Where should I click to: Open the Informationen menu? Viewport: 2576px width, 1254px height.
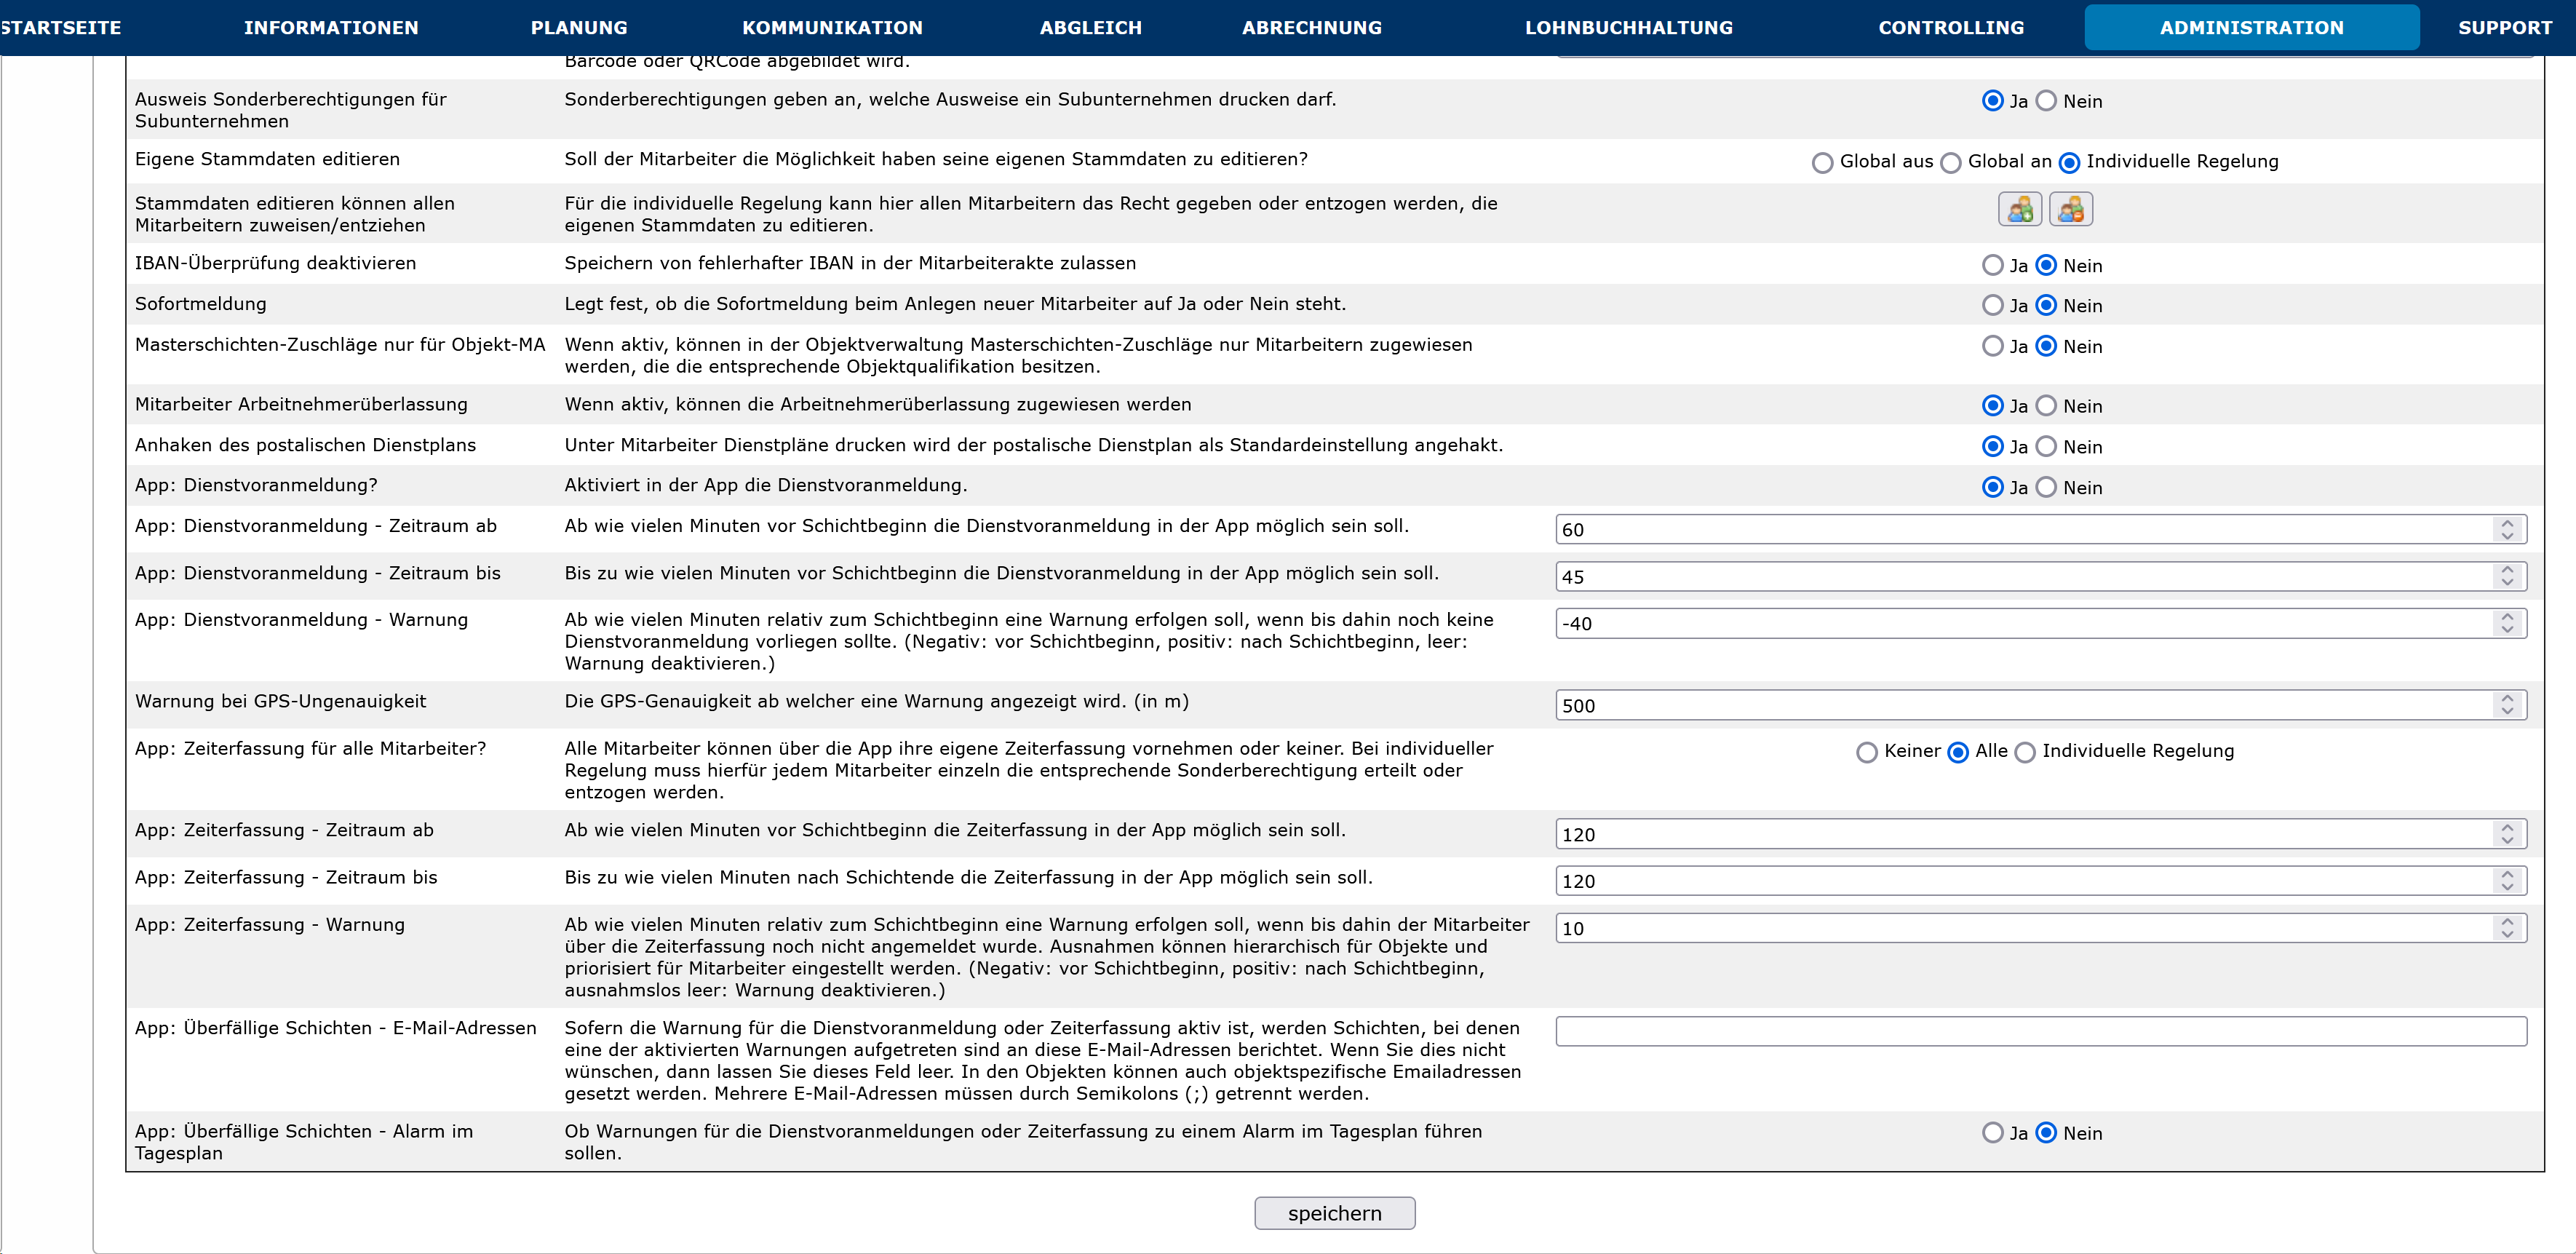pos(331,28)
